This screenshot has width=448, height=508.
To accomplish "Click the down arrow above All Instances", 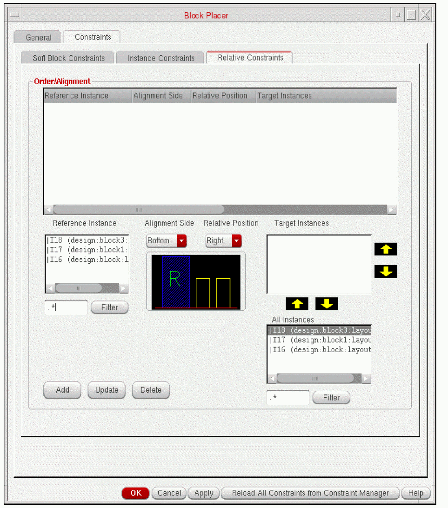I will [327, 304].
